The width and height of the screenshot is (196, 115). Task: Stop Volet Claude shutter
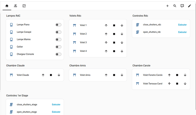click(51, 75)
